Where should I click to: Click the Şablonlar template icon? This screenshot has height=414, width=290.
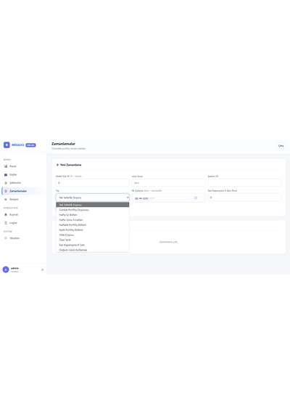coord(6,183)
